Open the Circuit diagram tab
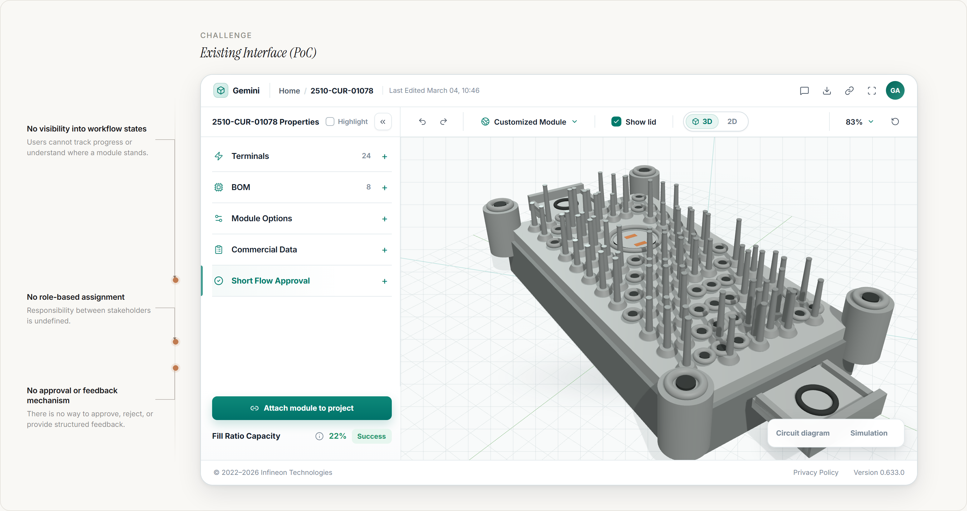Screen dimensions: 967x511 point(803,433)
